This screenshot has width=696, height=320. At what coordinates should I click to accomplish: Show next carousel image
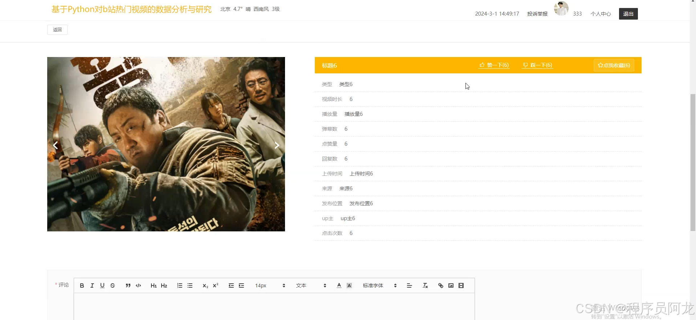(277, 145)
